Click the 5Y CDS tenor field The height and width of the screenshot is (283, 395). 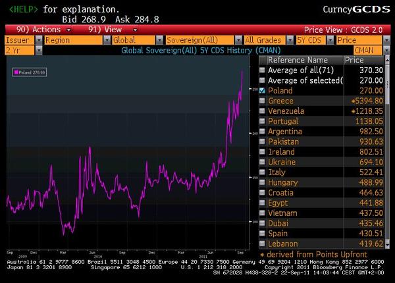click(311, 40)
